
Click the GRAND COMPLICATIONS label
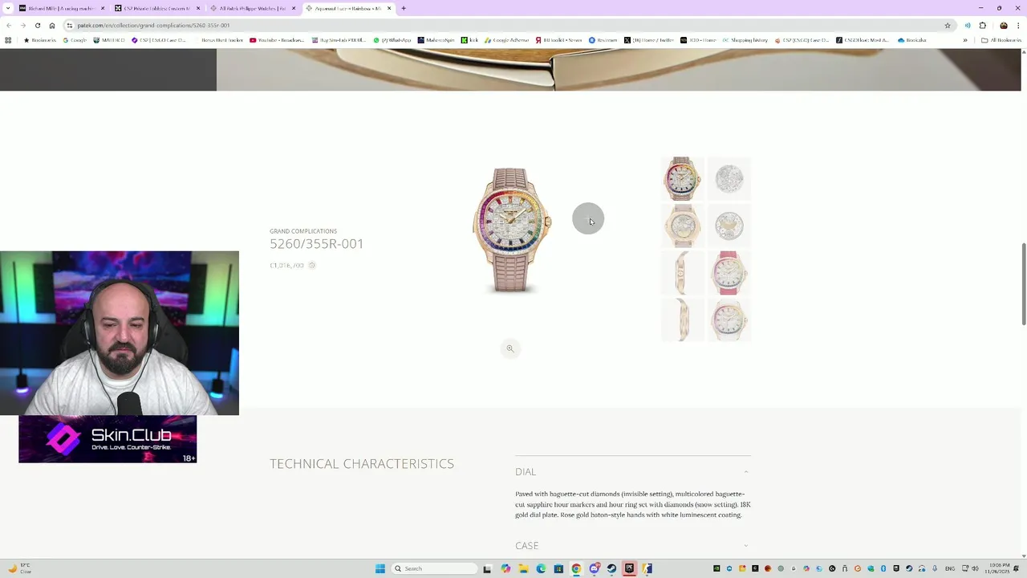[x=303, y=231]
